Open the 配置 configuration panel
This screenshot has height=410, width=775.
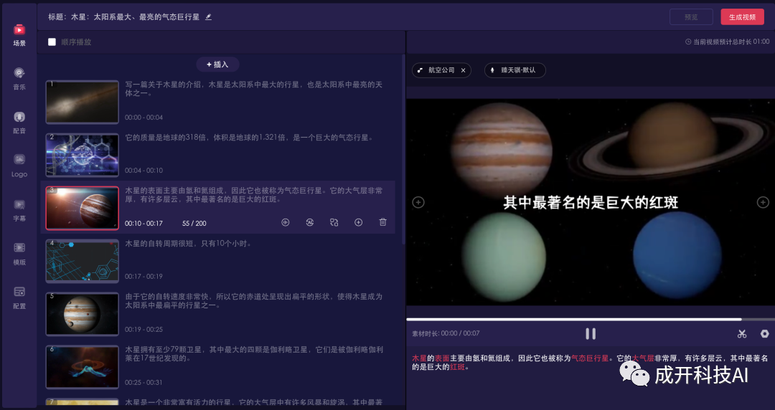[x=19, y=298]
